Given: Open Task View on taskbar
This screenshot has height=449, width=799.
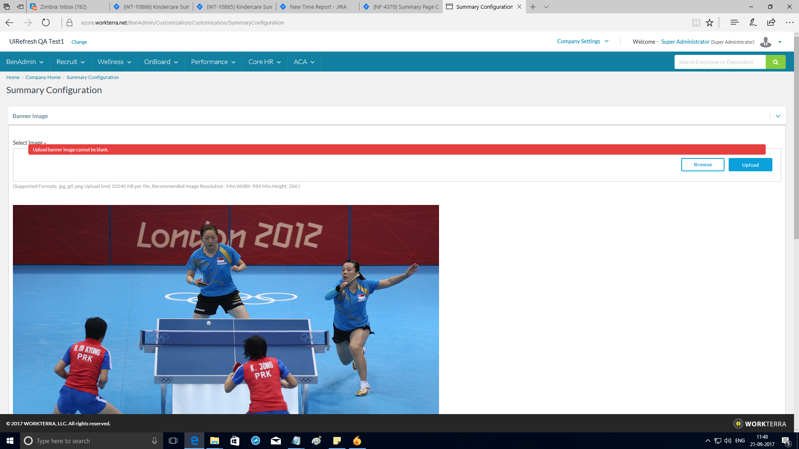Looking at the screenshot, I should click(173, 441).
